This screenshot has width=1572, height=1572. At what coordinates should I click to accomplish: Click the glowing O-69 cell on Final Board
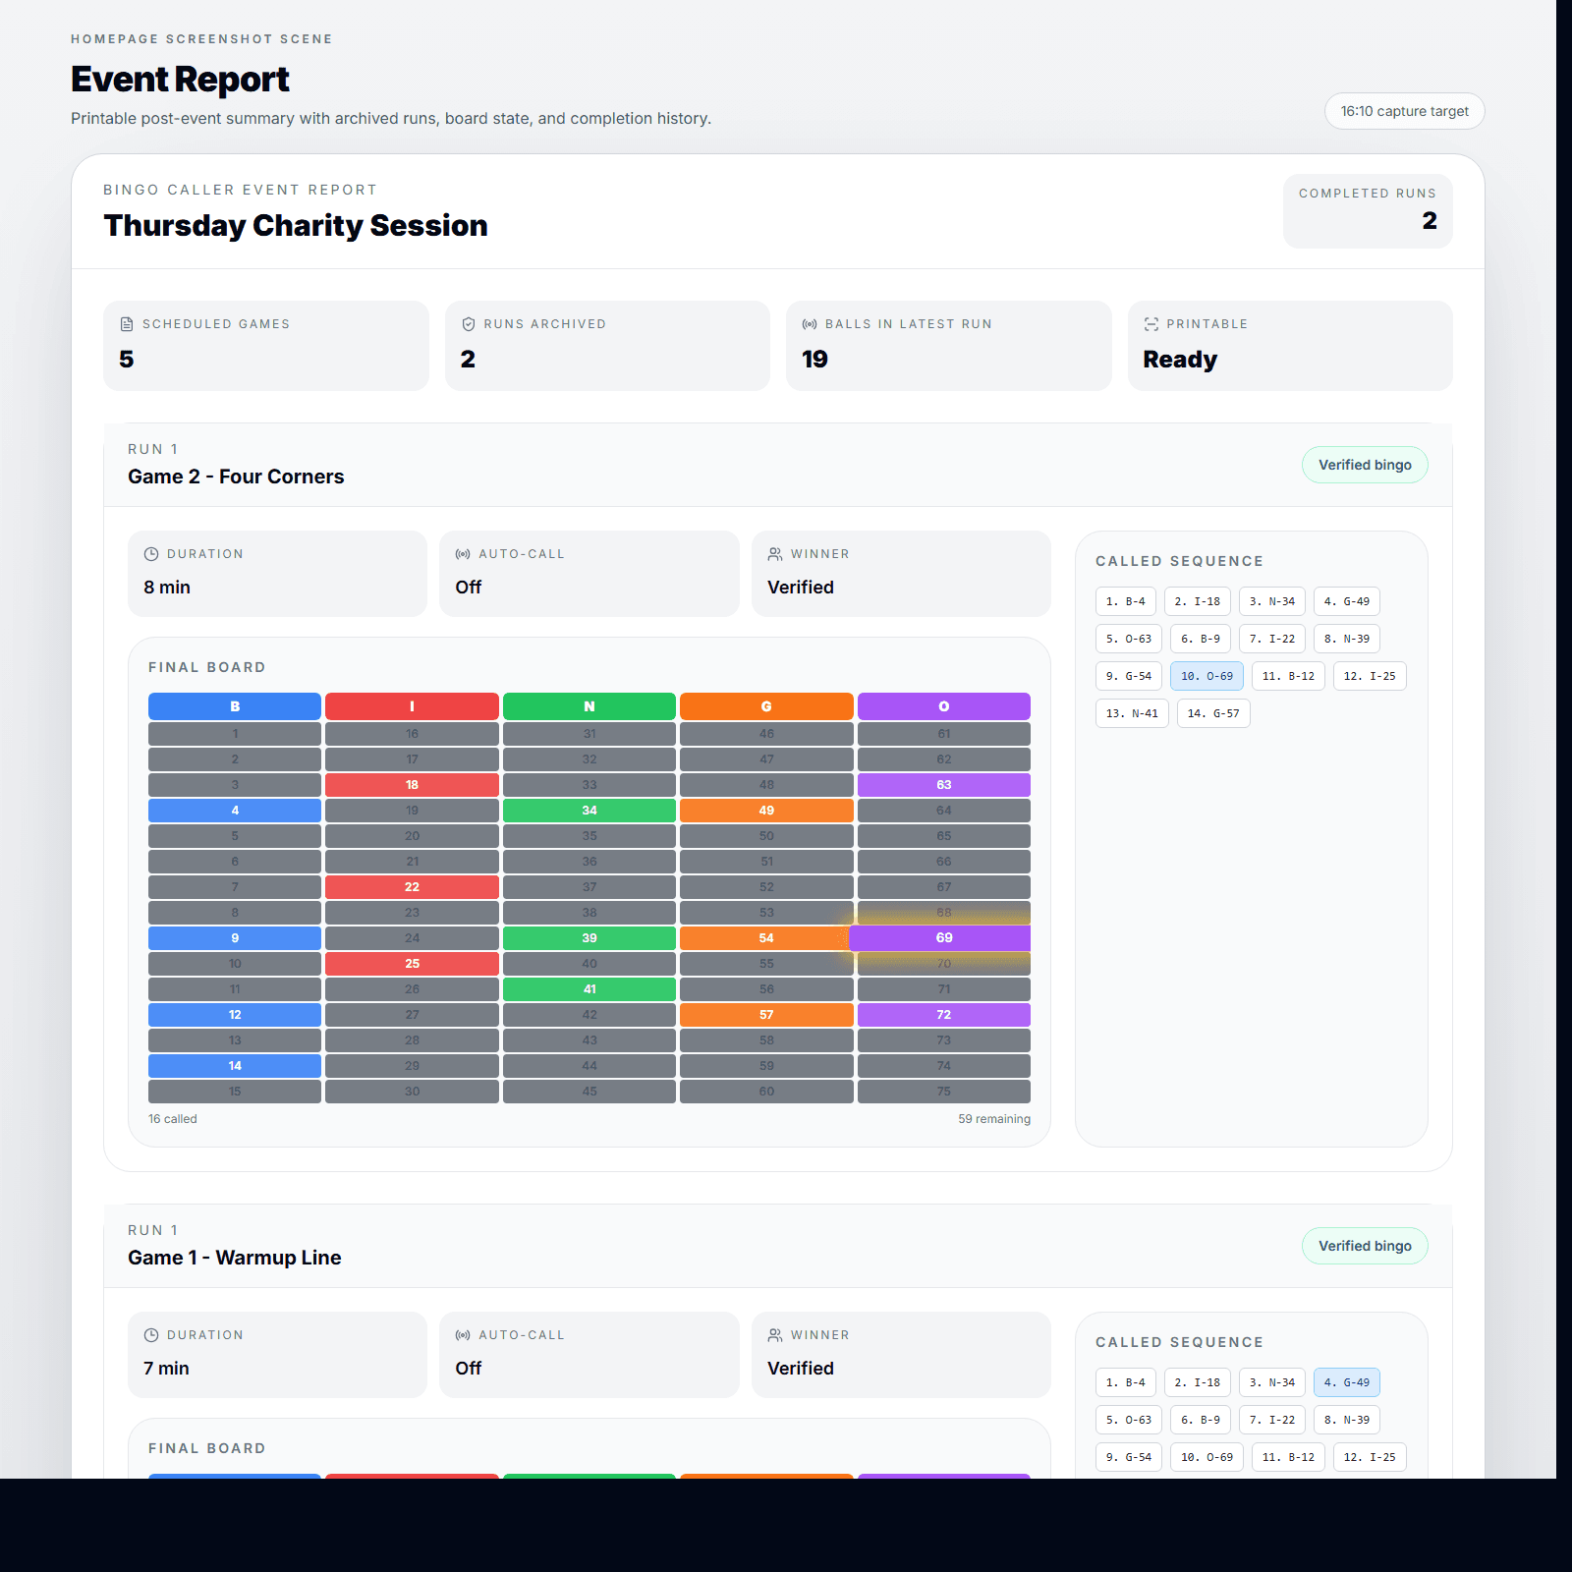[x=943, y=937]
